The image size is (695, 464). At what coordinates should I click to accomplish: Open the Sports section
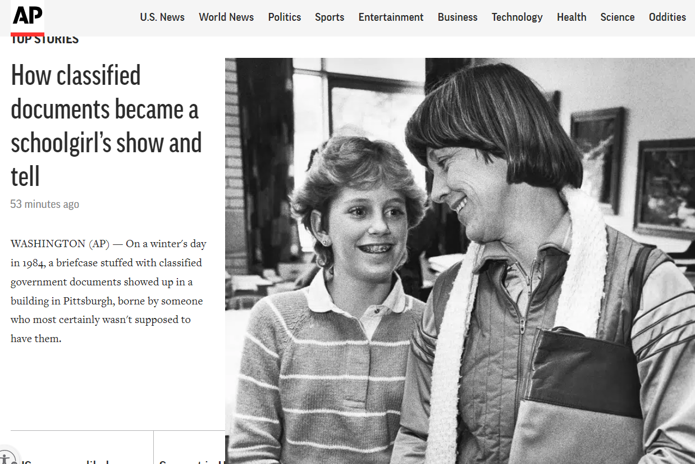click(330, 17)
